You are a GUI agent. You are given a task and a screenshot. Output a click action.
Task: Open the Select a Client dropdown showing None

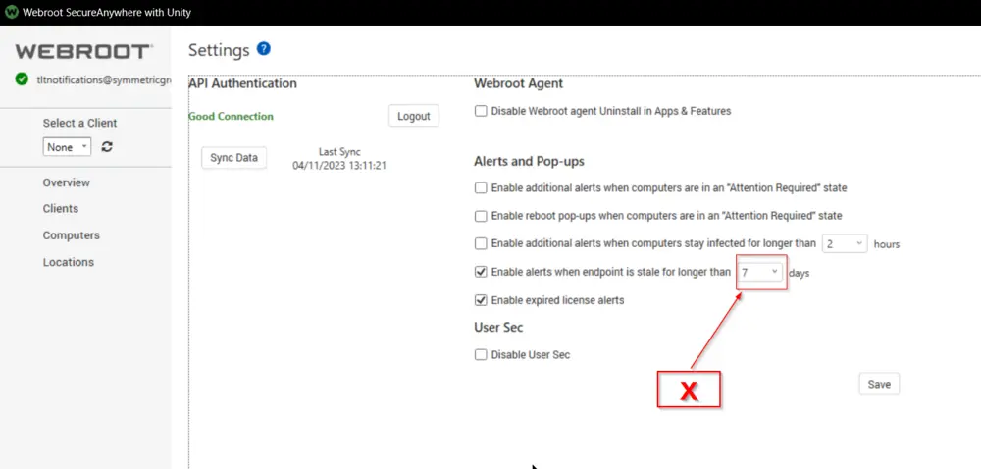(67, 147)
